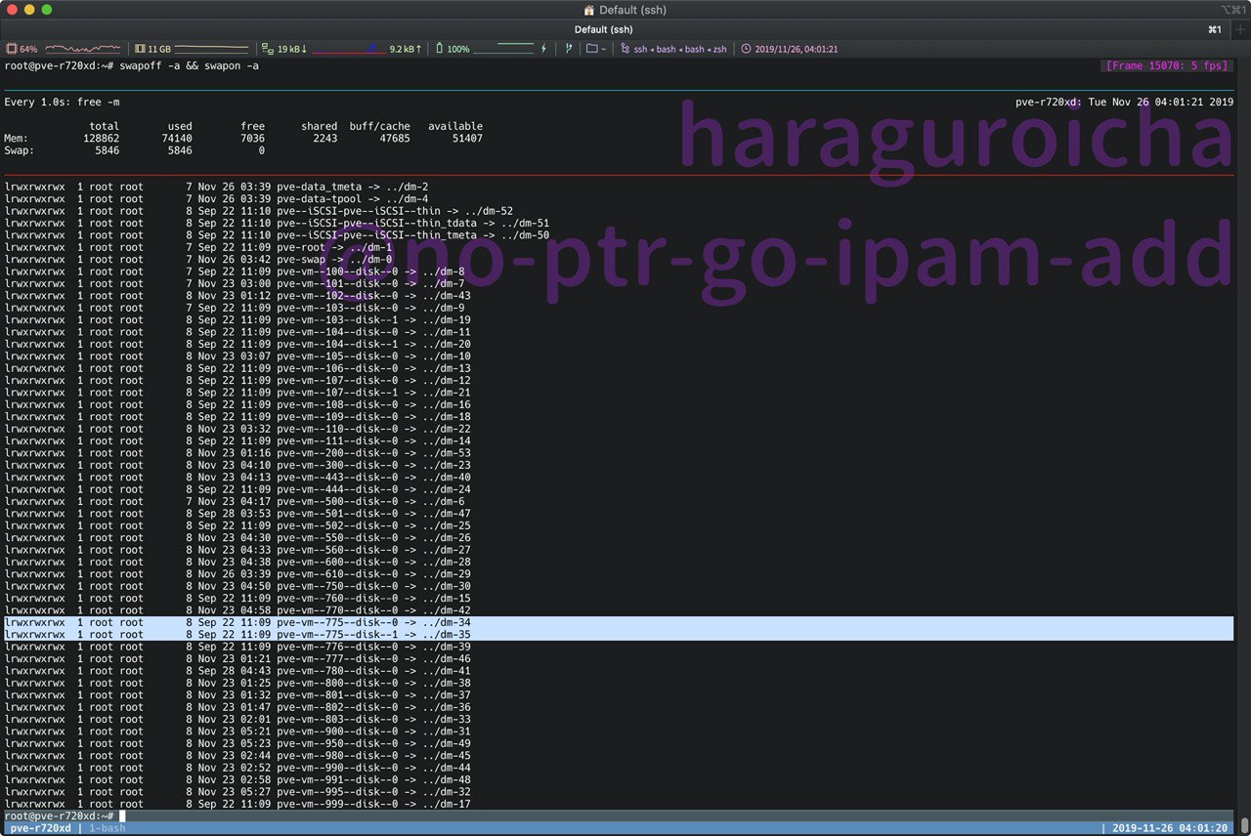Click the Mem total value 128862
Viewport: 1251px width, 836px height.
[102, 139]
